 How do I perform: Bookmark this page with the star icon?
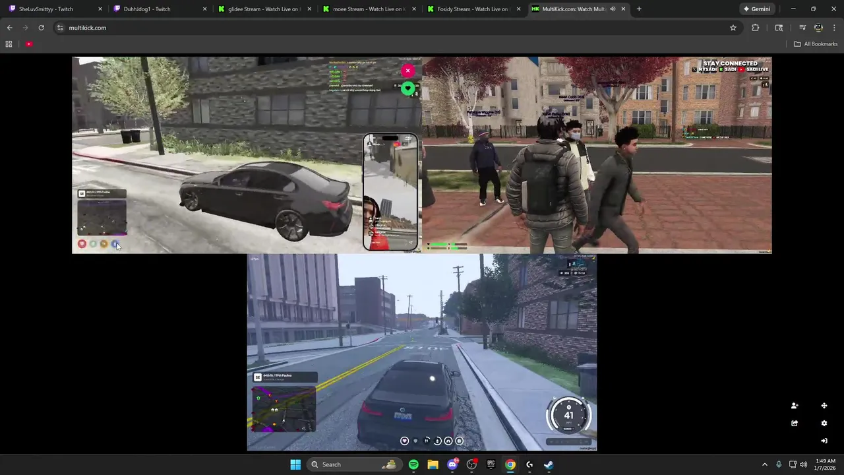(733, 28)
